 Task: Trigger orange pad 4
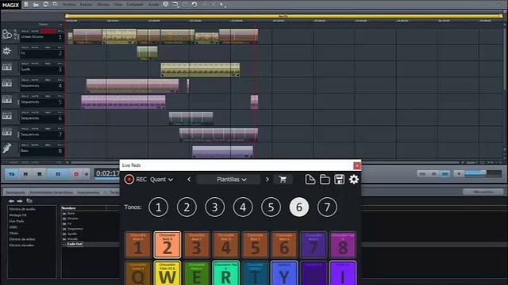pyautogui.click(x=225, y=245)
